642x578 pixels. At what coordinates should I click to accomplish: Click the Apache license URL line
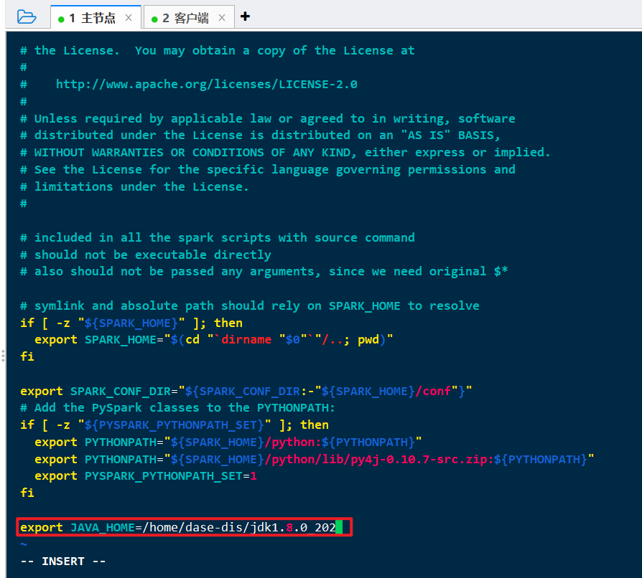(189, 84)
